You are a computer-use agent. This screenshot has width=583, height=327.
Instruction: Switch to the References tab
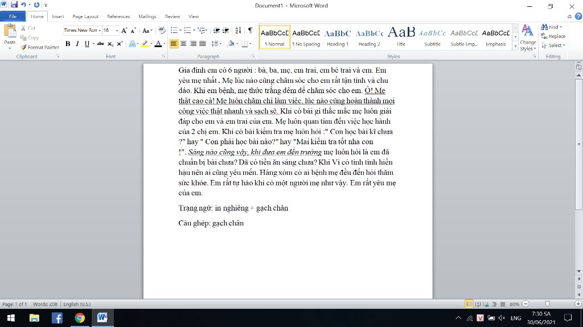point(118,16)
